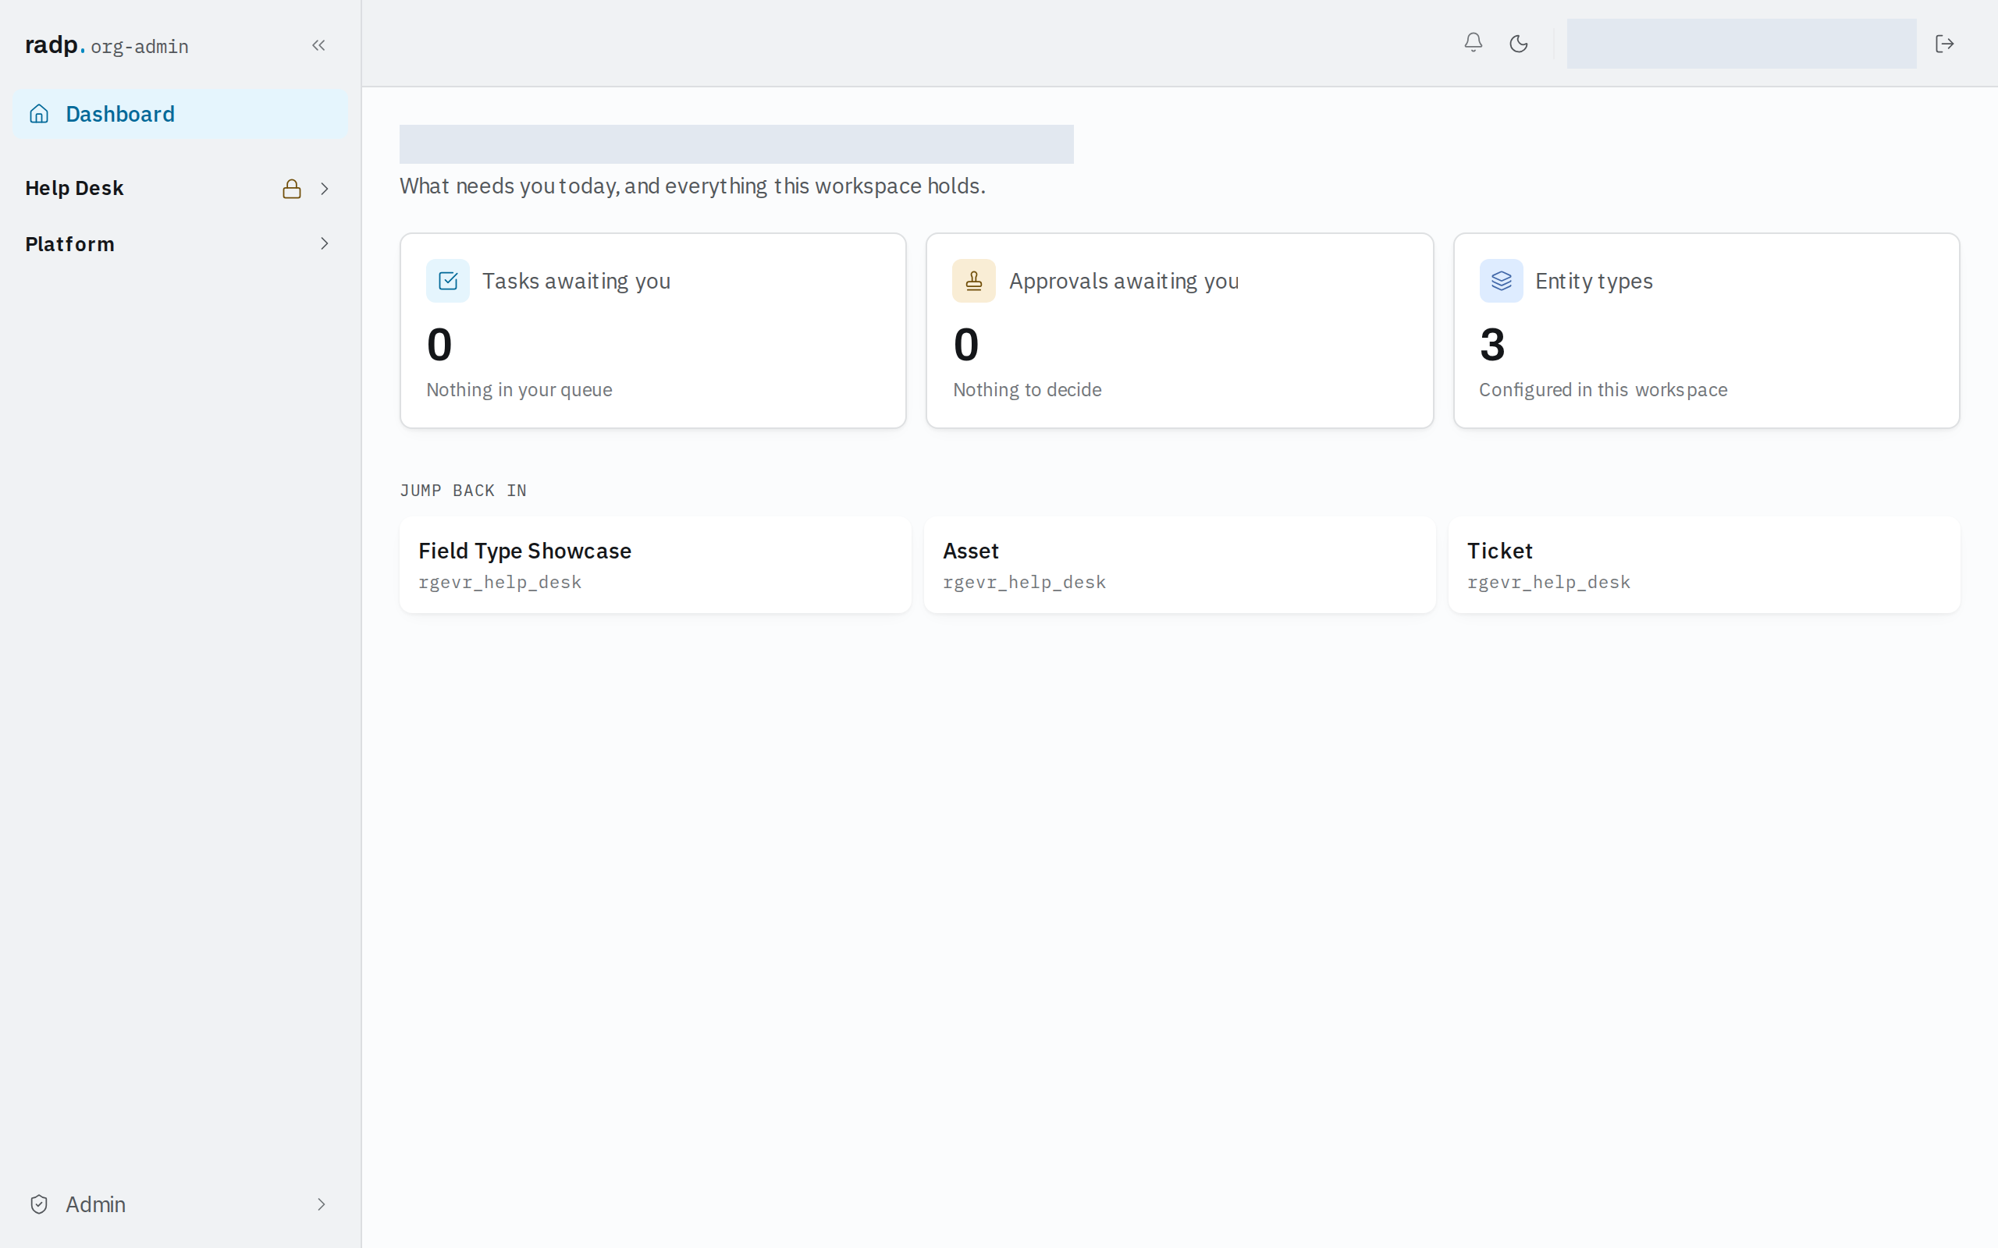Click rgevr_help_desk under Ticket
Screen dimensions: 1998x1248
tap(1548, 582)
